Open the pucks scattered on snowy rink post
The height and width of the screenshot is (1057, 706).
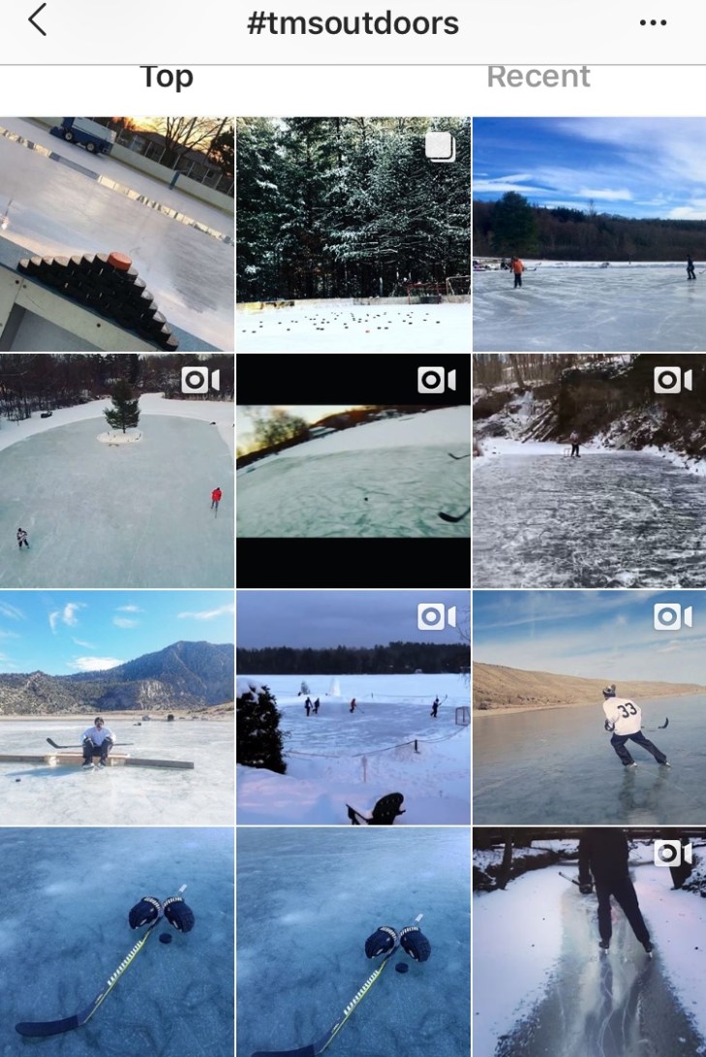[x=353, y=234]
